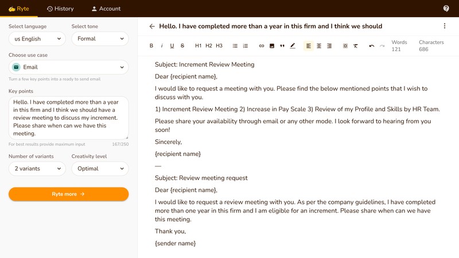
Task: Toggle bold formatting in the editor toolbar
Action: (x=151, y=46)
